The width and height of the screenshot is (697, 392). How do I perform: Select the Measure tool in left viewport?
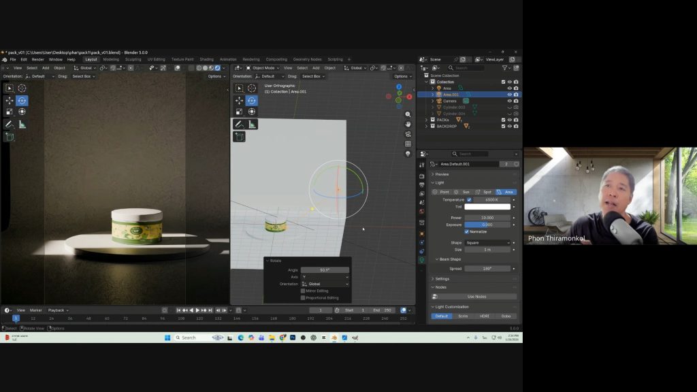pyautogui.click(x=22, y=125)
